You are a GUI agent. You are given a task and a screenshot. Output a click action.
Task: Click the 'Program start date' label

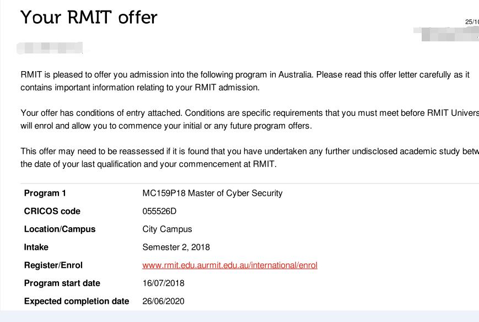(62, 283)
